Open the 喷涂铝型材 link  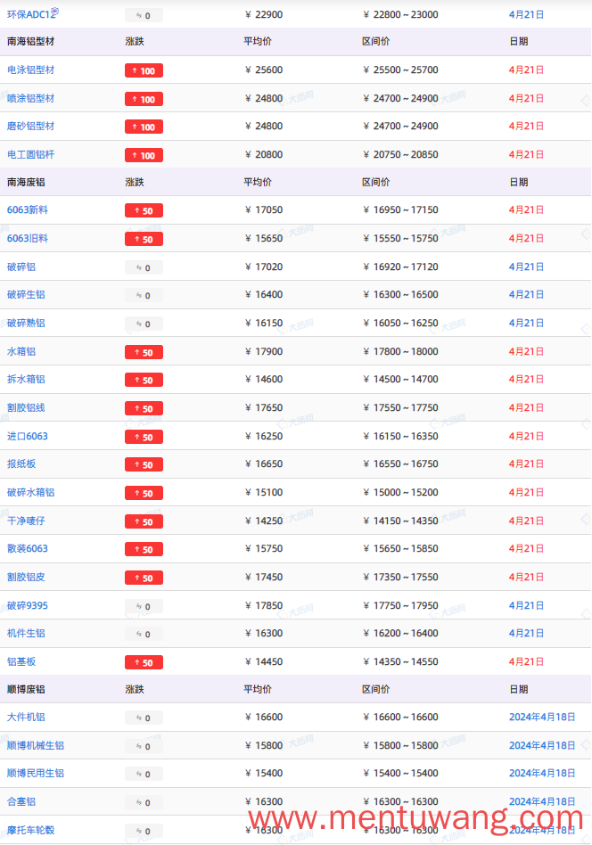tap(30, 99)
